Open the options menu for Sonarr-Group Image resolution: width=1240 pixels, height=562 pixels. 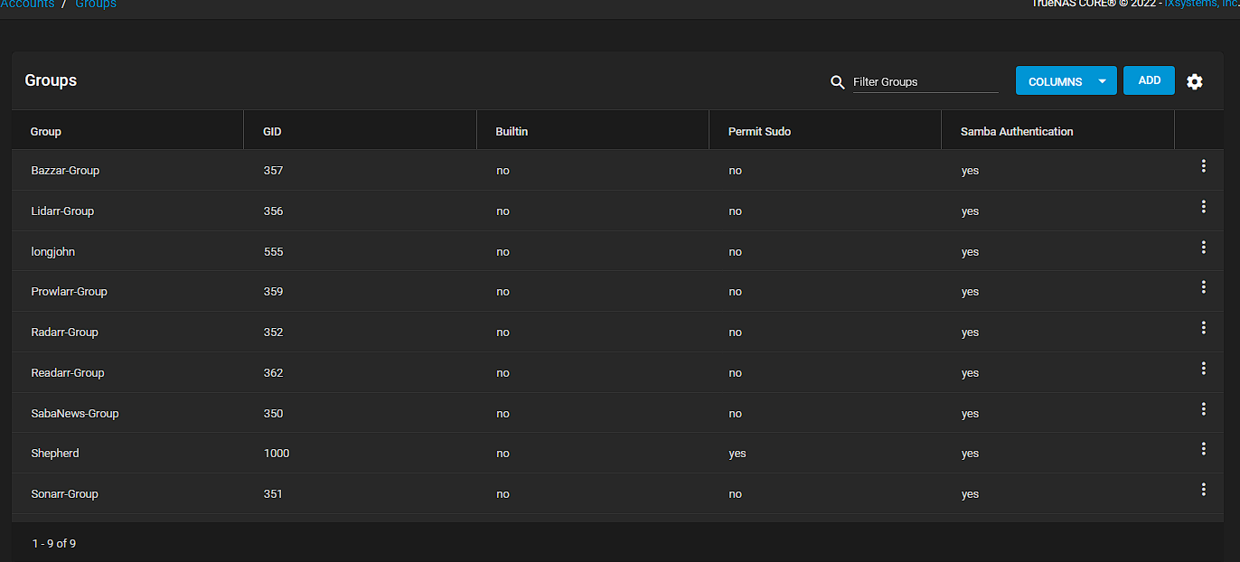point(1203,490)
